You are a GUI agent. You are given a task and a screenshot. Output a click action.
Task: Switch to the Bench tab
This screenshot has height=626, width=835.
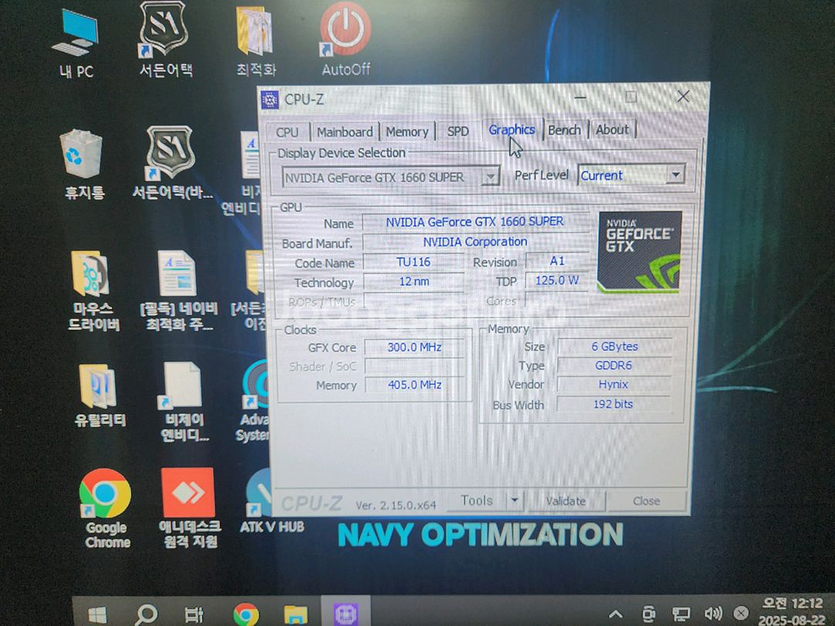[x=564, y=130]
